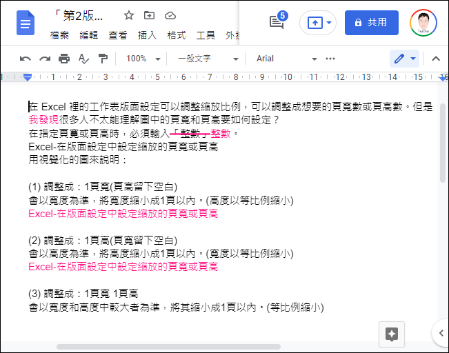449x353 pixels.
Task: Click the present to meeting button
Action: [315, 23]
